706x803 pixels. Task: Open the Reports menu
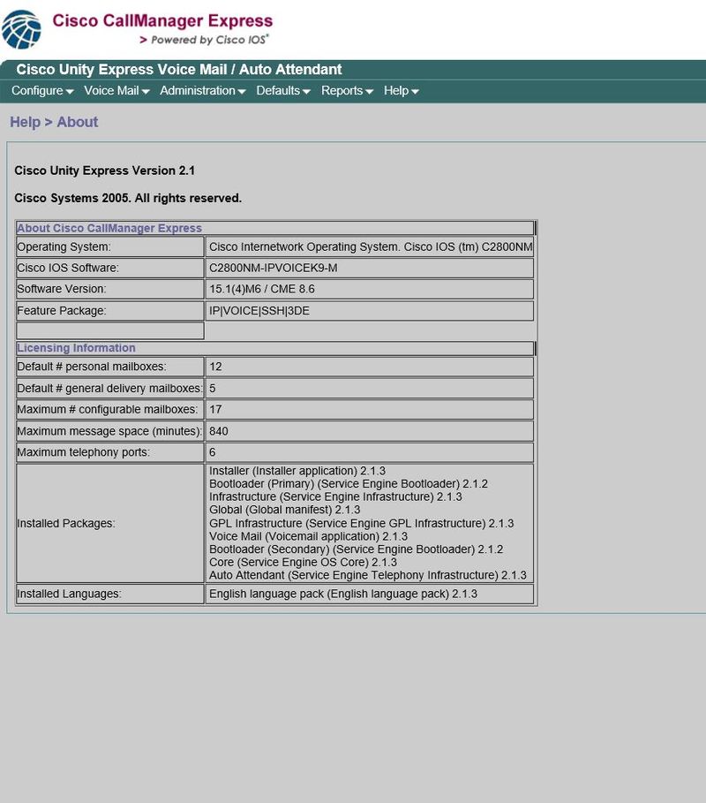(x=344, y=90)
